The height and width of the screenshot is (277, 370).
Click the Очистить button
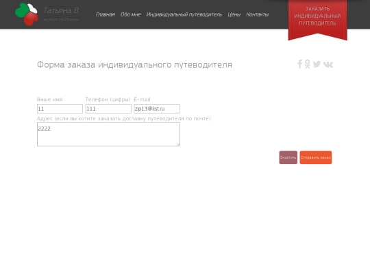[x=288, y=157]
